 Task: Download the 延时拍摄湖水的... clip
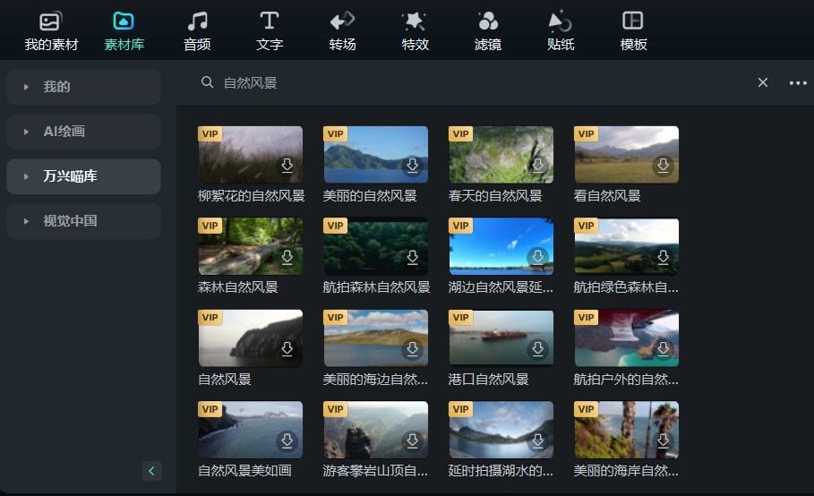[538, 441]
